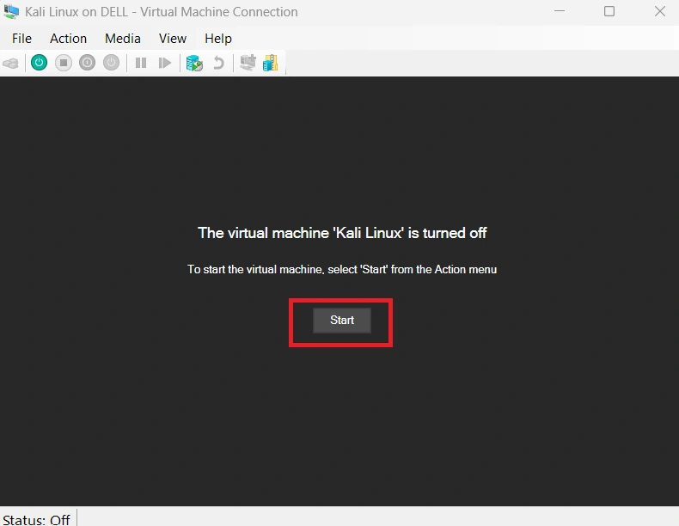The width and height of the screenshot is (679, 526).
Task: Open the View menu
Action: tap(173, 39)
